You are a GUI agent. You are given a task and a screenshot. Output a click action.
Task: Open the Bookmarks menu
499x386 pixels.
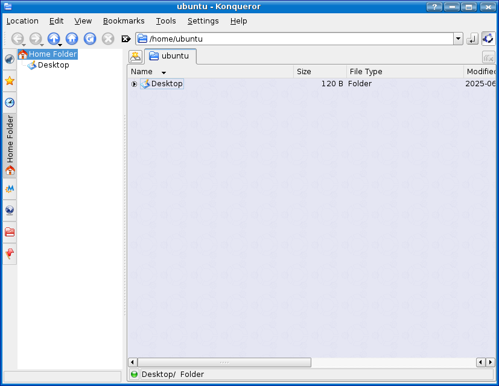click(x=124, y=21)
